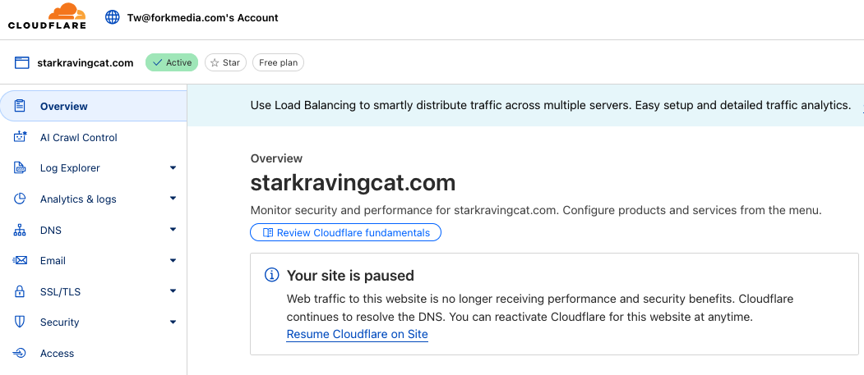
Task: Click the Cloudflare logo
Action: coord(47,17)
